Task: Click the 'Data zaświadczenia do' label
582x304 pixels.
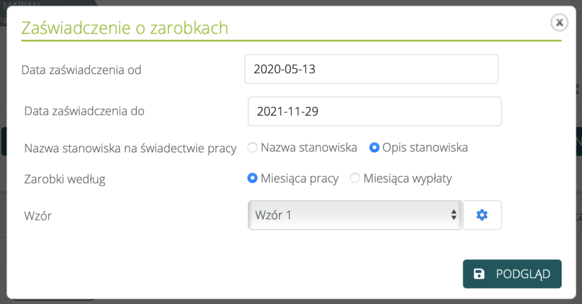Action: (x=84, y=111)
